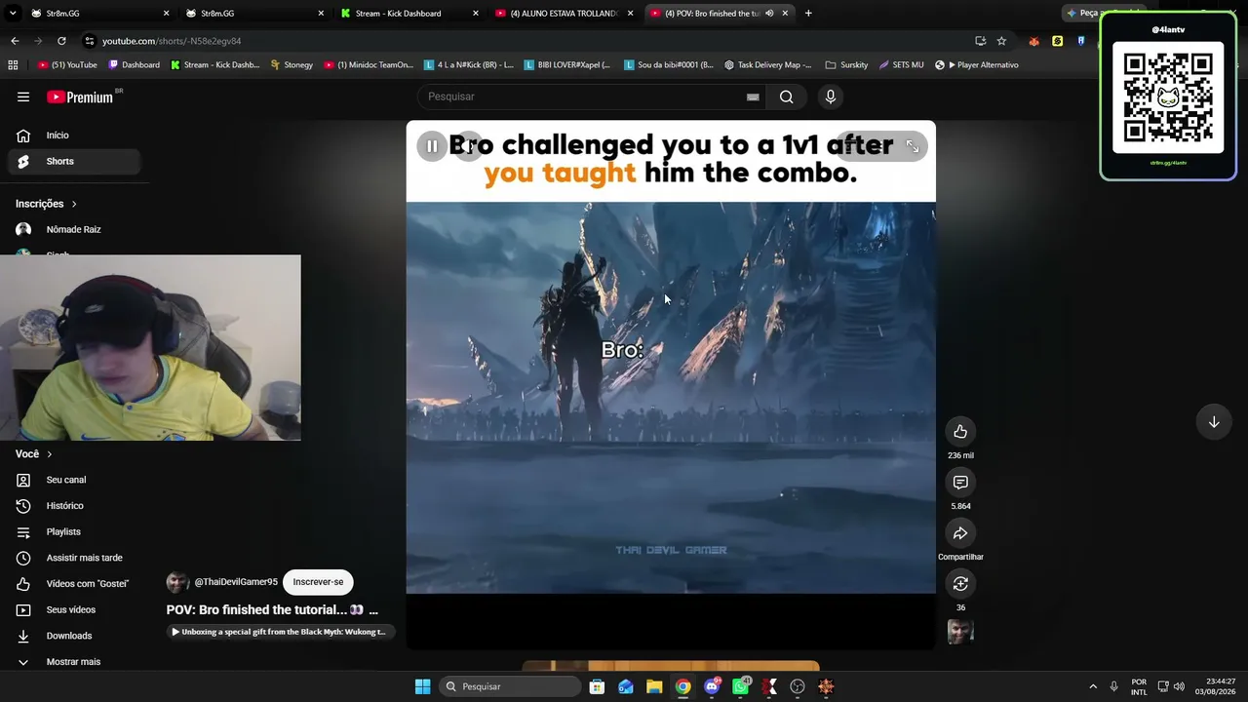Screen dimensions: 1248x702
Task: Mute the Short using the volume button
Action: click(x=469, y=146)
